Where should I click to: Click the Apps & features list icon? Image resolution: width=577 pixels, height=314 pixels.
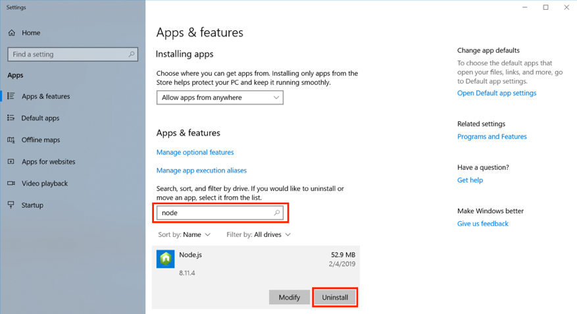tap(11, 96)
